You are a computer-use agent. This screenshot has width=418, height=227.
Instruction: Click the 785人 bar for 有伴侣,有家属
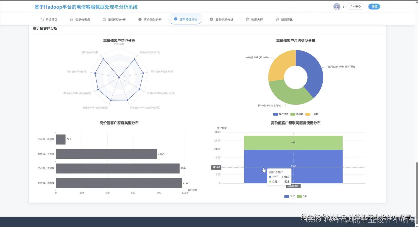click(107, 154)
